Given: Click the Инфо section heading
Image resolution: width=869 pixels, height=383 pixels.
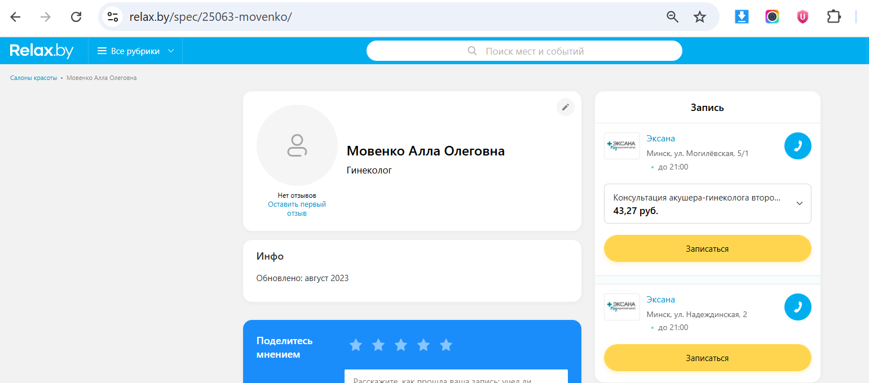Looking at the screenshot, I should (x=270, y=256).
